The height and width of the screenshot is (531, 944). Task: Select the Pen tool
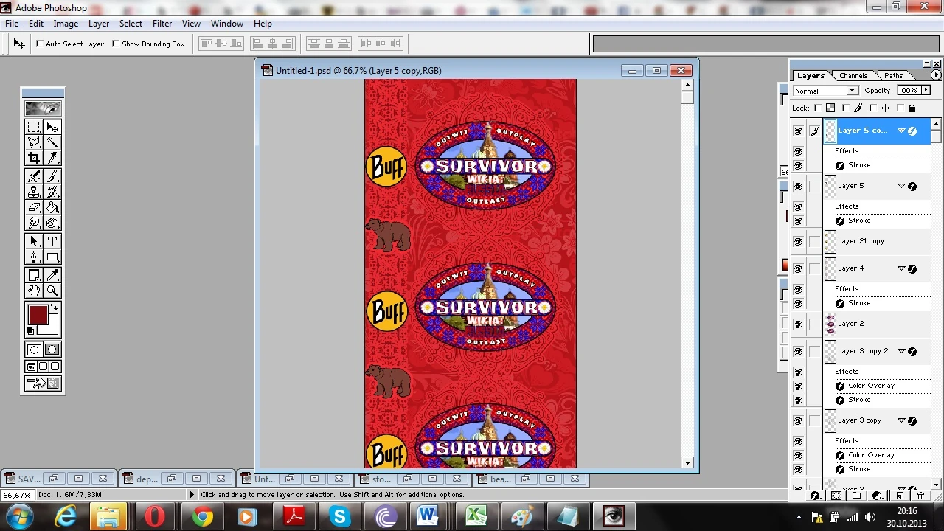34,257
